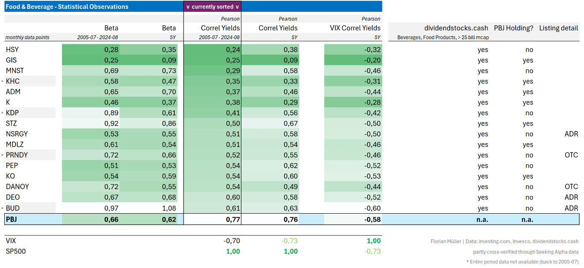This screenshot has height=268, width=584.
Task: Select PBJ Holding 'no' in HSY row
Action: [529, 50]
